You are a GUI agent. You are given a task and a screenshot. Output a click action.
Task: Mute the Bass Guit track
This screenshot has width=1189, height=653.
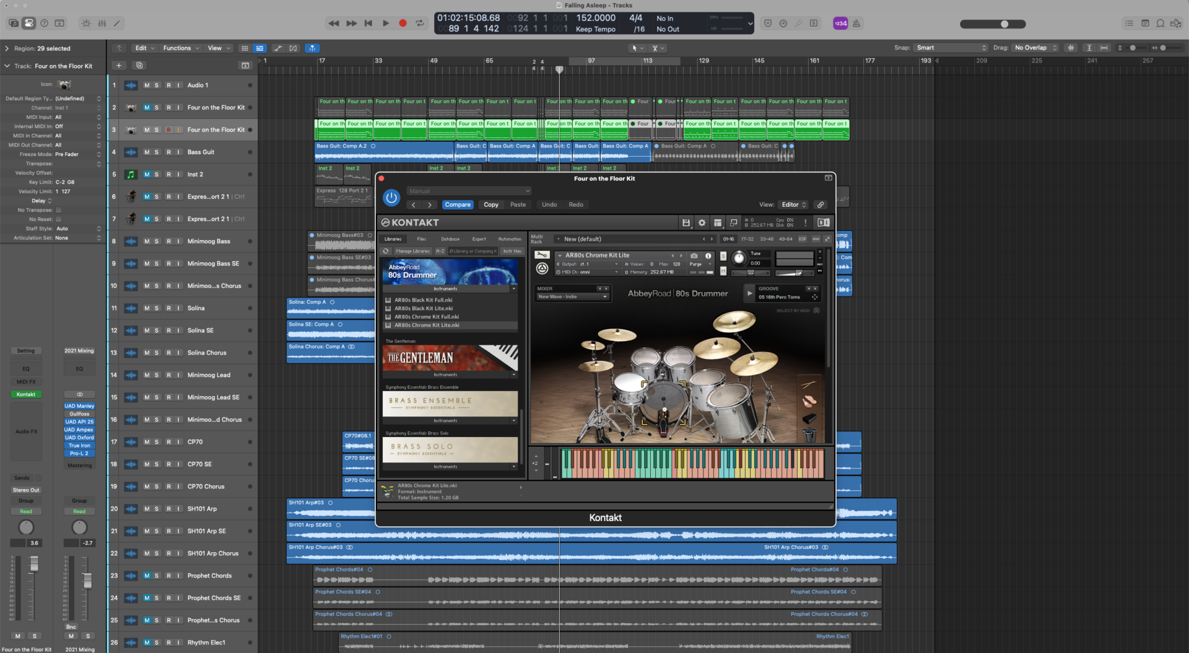(148, 152)
